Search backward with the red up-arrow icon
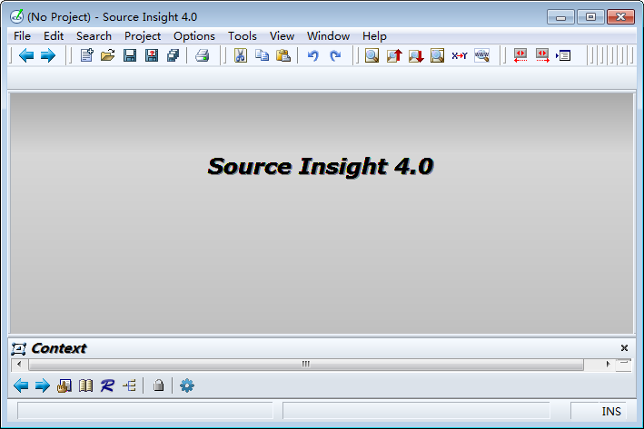This screenshot has height=429, width=644. click(x=394, y=55)
